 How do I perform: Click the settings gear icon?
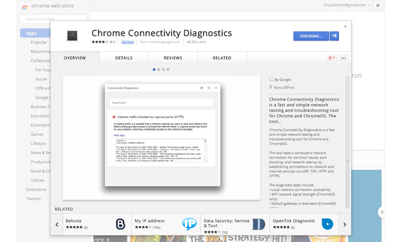(377, 5)
